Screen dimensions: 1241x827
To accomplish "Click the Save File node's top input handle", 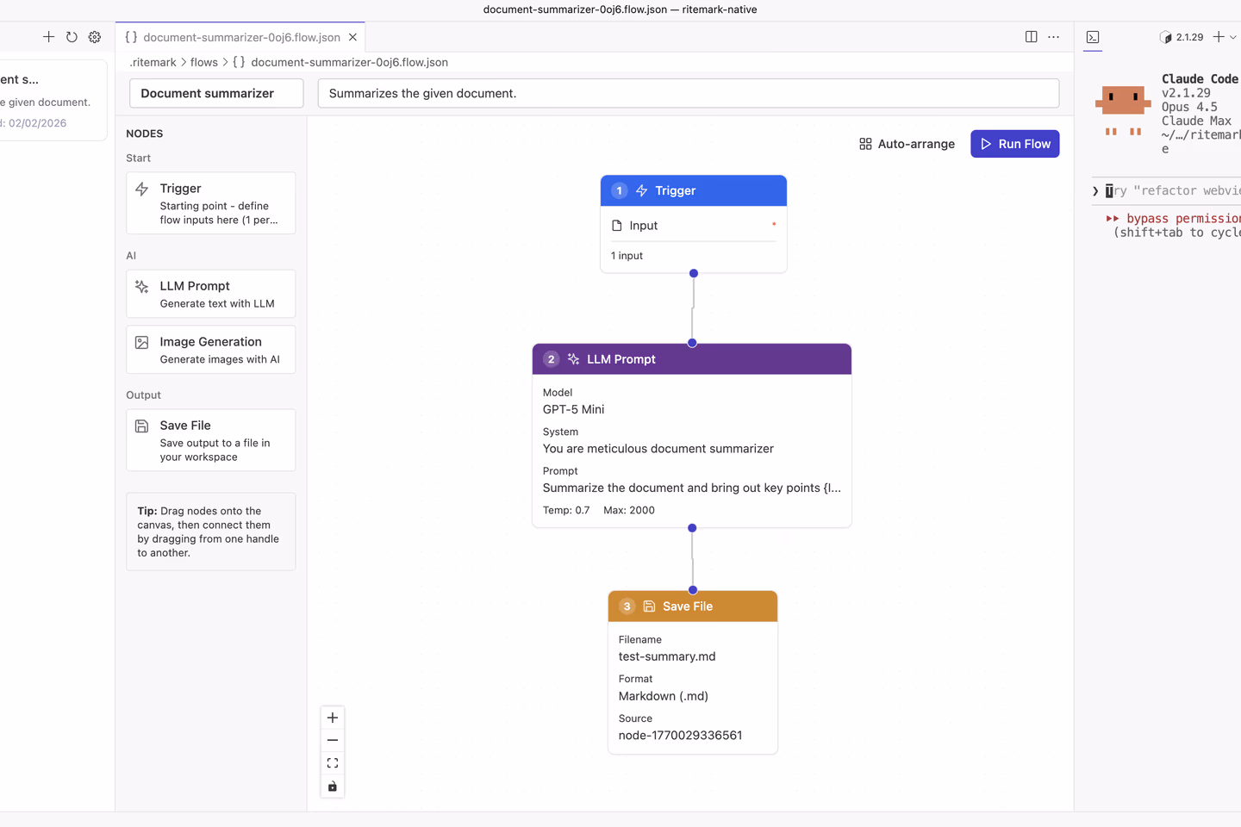I will (x=693, y=590).
